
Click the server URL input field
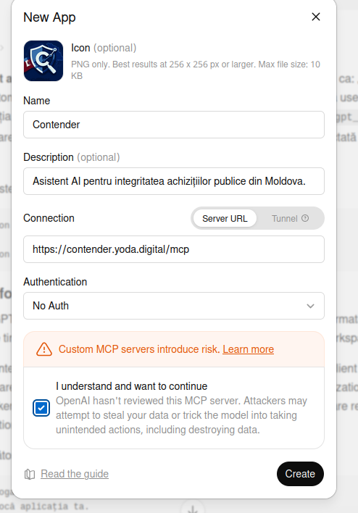coord(174,249)
